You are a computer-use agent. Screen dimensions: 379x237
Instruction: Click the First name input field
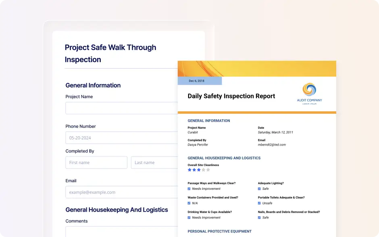tap(96, 162)
